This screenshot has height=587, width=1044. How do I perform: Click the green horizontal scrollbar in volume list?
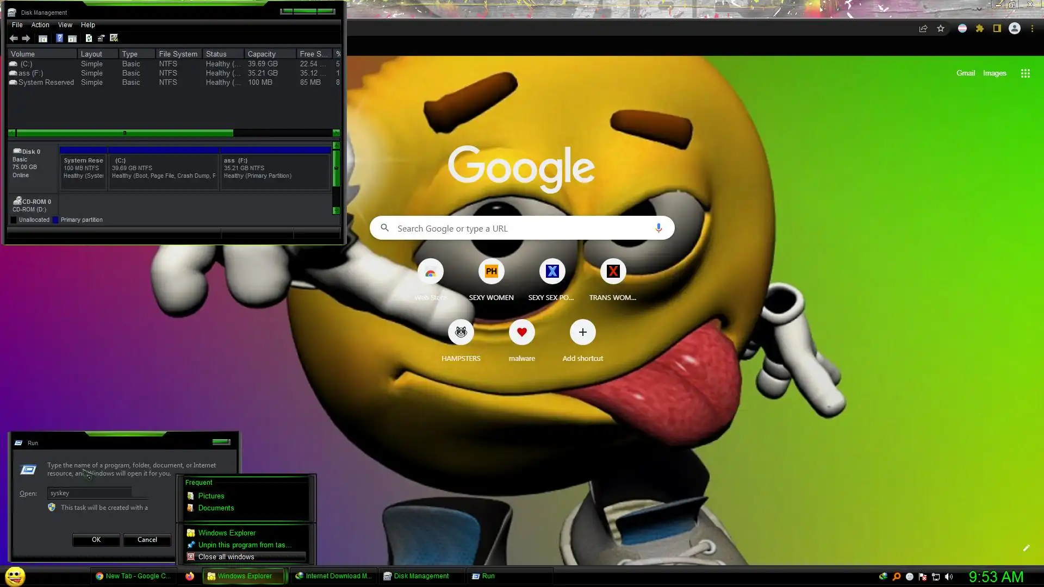(x=125, y=133)
